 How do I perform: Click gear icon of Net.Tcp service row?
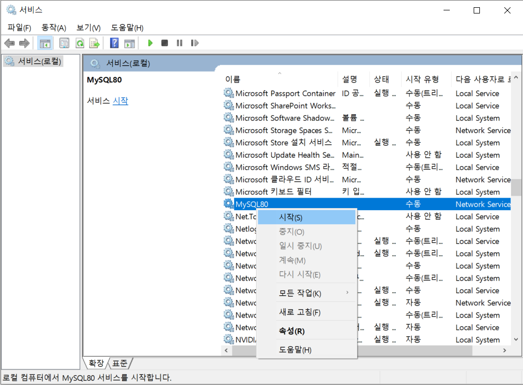tap(229, 216)
